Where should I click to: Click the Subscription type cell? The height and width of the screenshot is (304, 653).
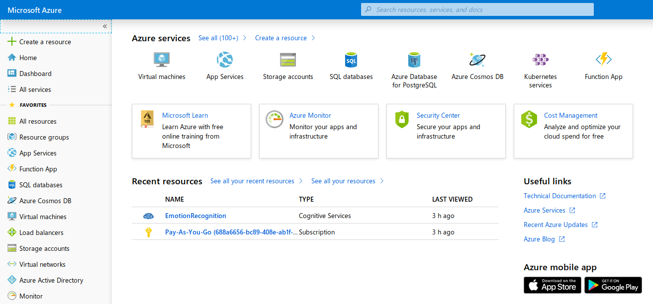[317, 232]
